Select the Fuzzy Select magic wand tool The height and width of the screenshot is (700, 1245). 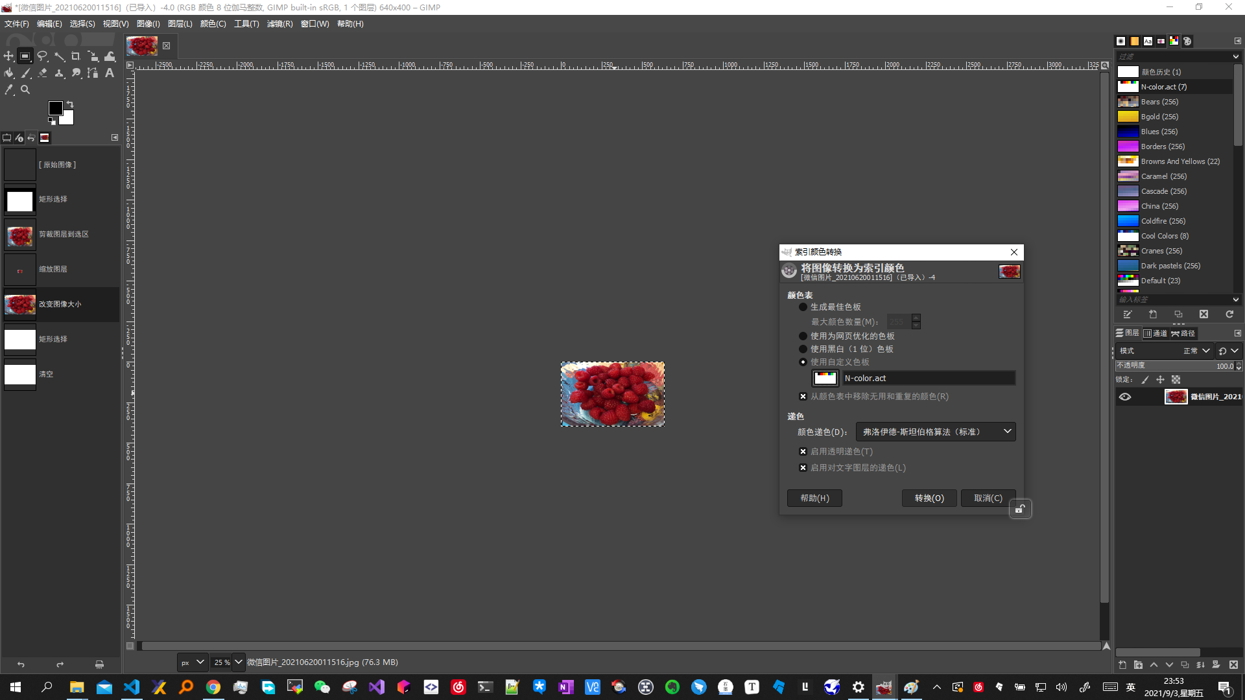click(x=59, y=56)
